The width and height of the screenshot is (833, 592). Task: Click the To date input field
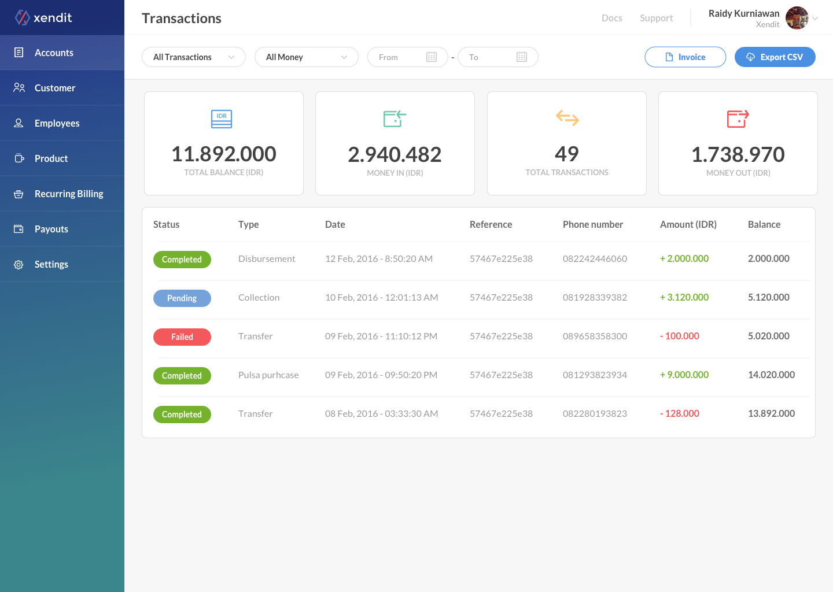tap(498, 57)
